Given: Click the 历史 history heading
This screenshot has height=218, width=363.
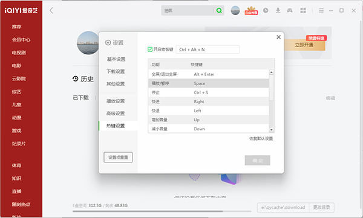Looking at the screenshot, I should (83, 79).
